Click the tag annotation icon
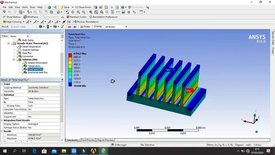Viewport: 275px width, 155px height. pyautogui.click(x=134, y=12)
